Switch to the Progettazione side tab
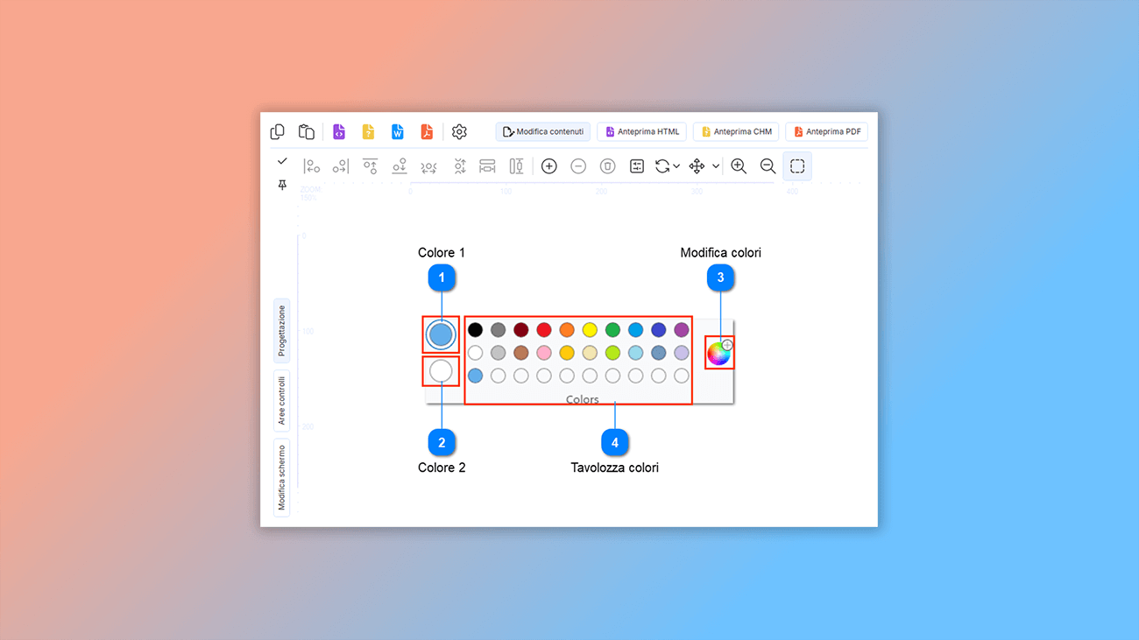The image size is (1139, 640). click(x=280, y=331)
